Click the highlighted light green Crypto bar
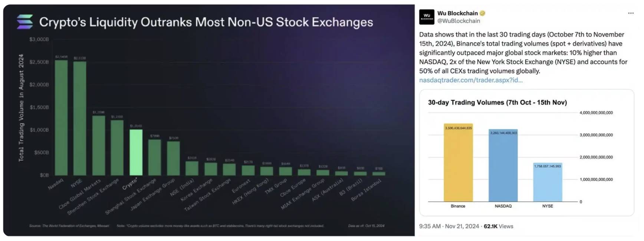This screenshot has width=644, height=241. tap(136, 152)
